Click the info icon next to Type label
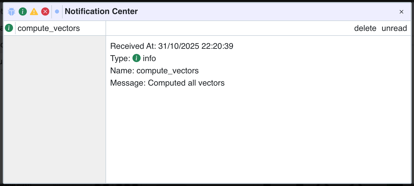The width and height of the screenshot is (414, 186). click(136, 58)
